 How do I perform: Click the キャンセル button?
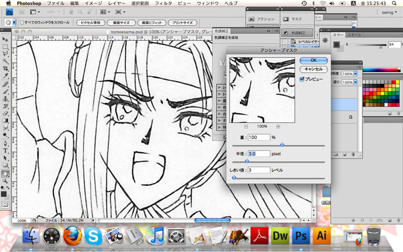coord(314,69)
